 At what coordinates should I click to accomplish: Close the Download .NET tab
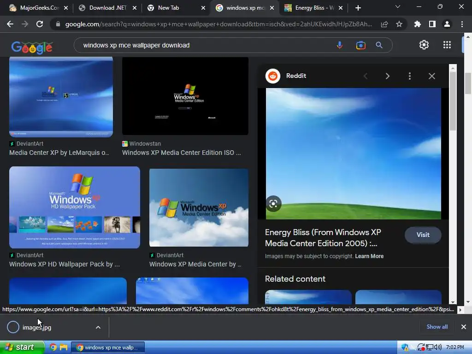tap(135, 8)
